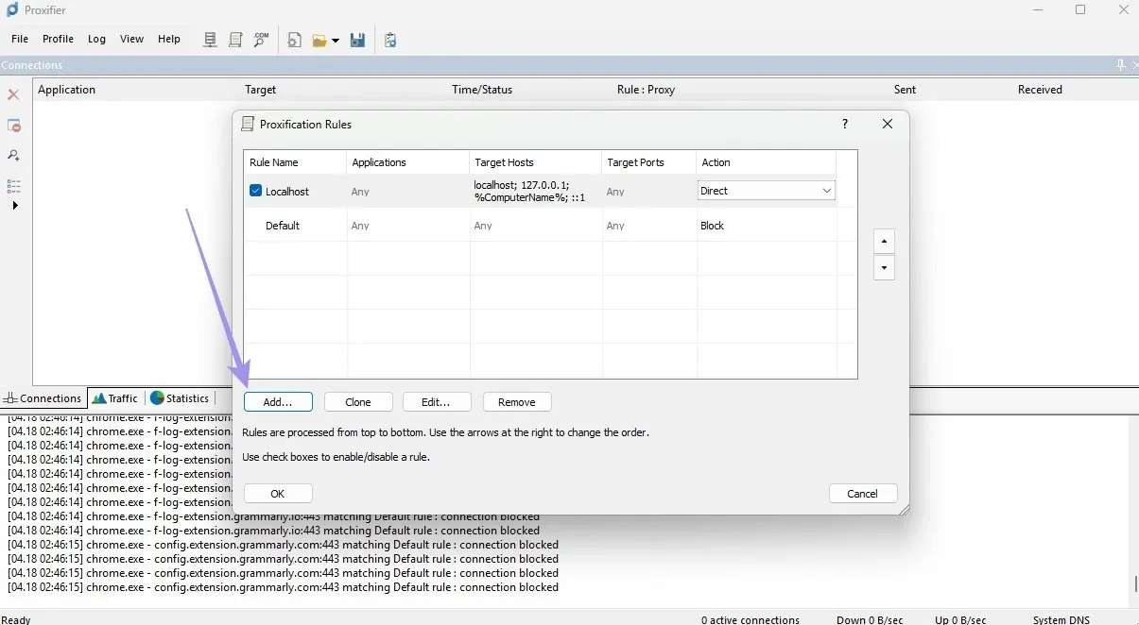Expand the arrow beside open profile folder
Viewport: 1139px width, 625px height.
click(336, 42)
